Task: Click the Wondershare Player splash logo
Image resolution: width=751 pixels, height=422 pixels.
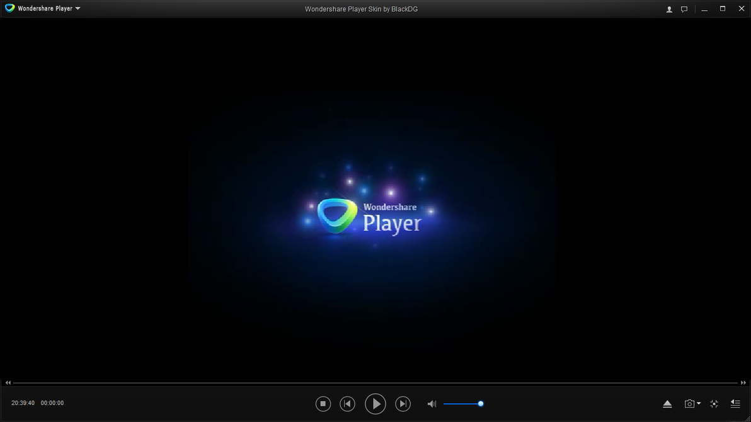Action: tap(369, 217)
